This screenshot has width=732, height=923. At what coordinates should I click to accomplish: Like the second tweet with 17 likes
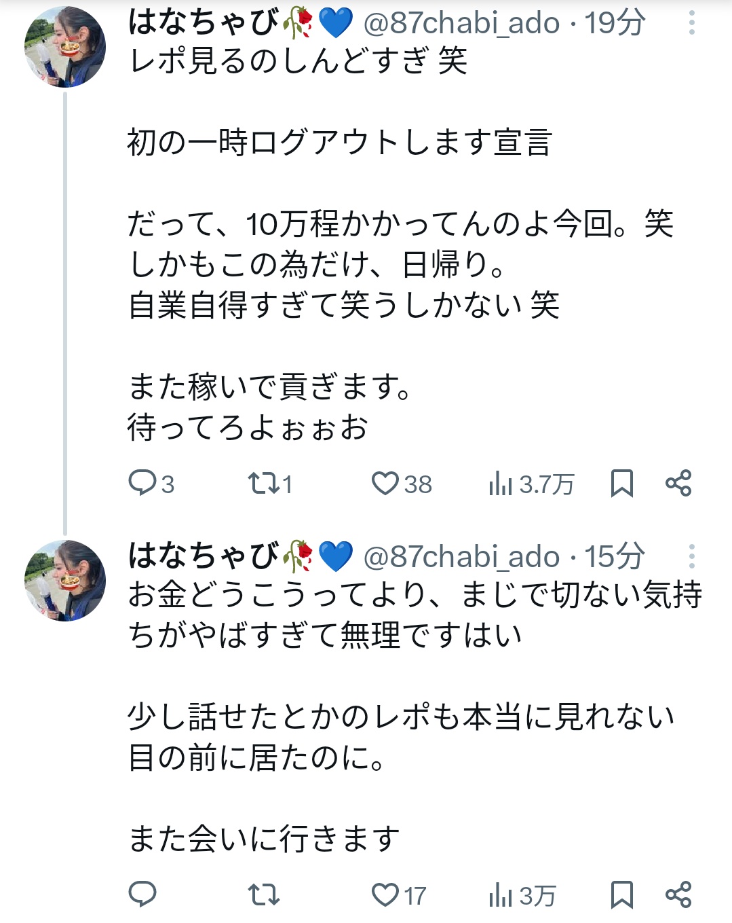pyautogui.click(x=399, y=894)
